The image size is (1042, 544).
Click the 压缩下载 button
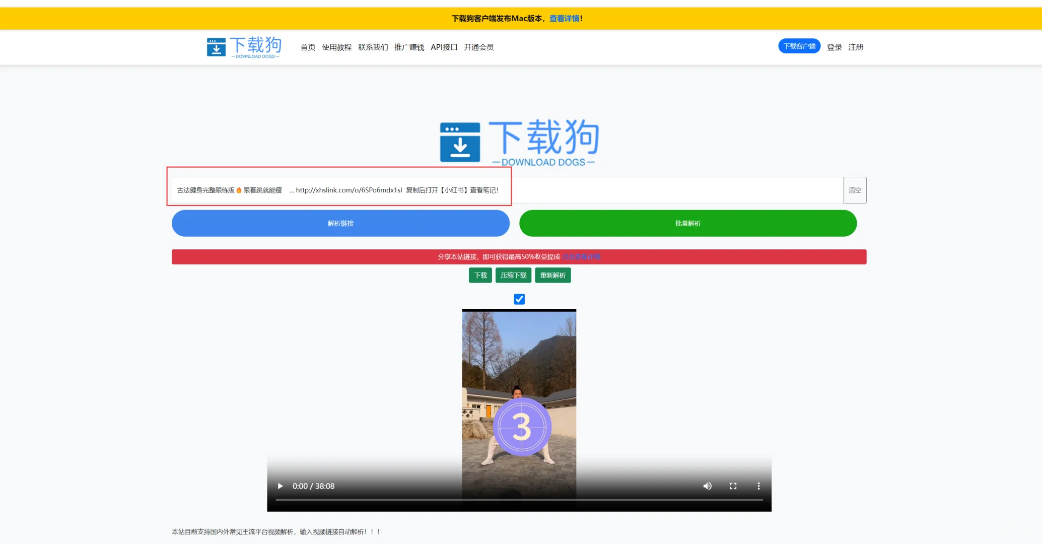click(513, 275)
